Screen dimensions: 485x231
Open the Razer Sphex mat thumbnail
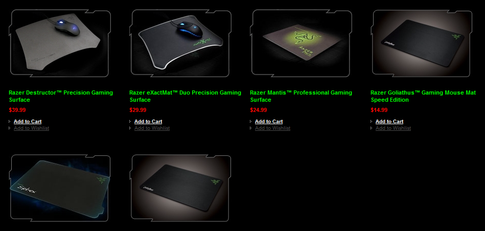click(60, 188)
